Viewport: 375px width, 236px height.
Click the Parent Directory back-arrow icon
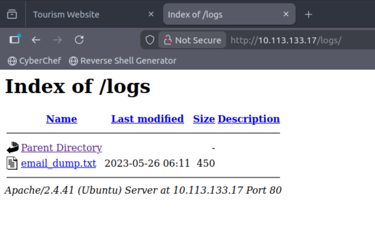pyautogui.click(x=12, y=147)
